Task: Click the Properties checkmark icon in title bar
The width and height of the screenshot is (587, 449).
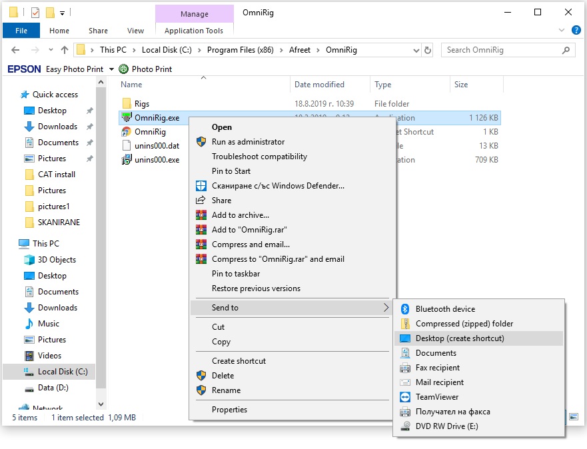Action: click(35, 13)
